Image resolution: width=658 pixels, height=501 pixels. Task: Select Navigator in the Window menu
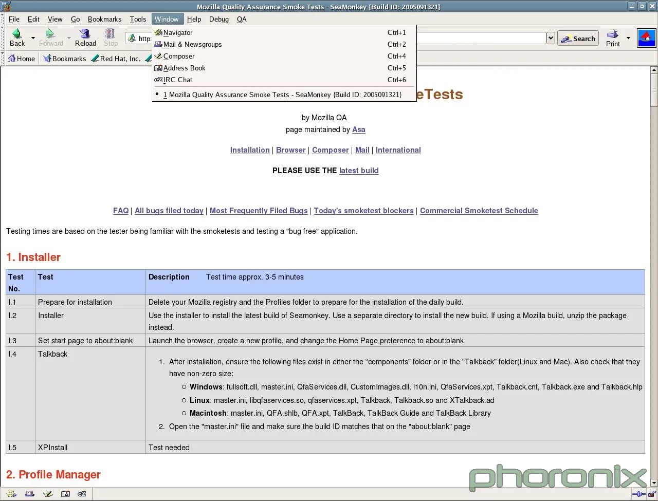(284, 32)
